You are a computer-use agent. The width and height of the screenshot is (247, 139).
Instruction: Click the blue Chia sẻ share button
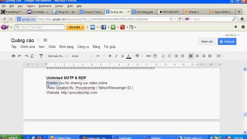pos(227,42)
